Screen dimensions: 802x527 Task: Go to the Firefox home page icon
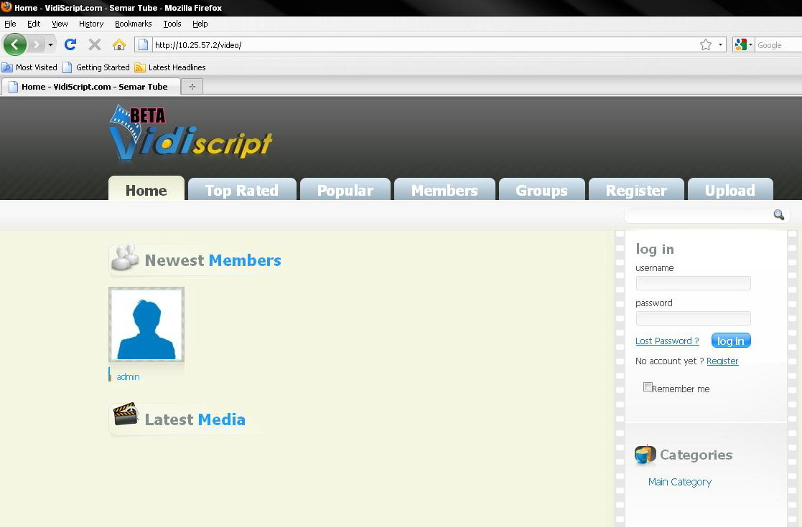[x=119, y=45]
